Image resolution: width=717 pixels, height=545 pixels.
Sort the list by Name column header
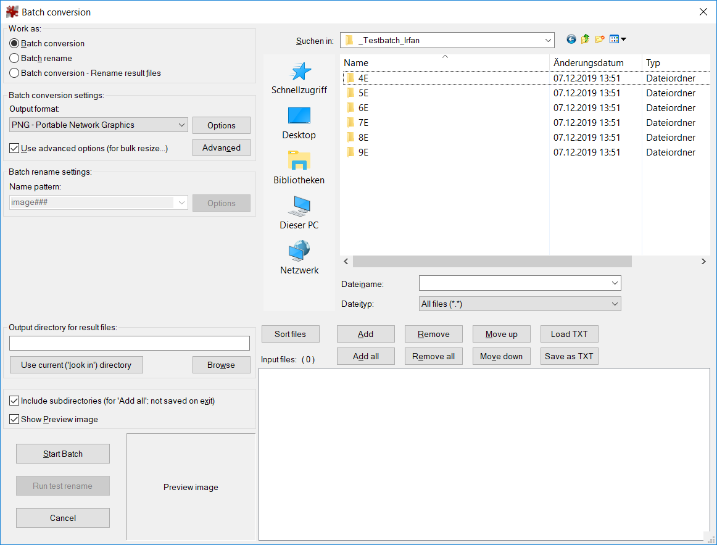444,63
